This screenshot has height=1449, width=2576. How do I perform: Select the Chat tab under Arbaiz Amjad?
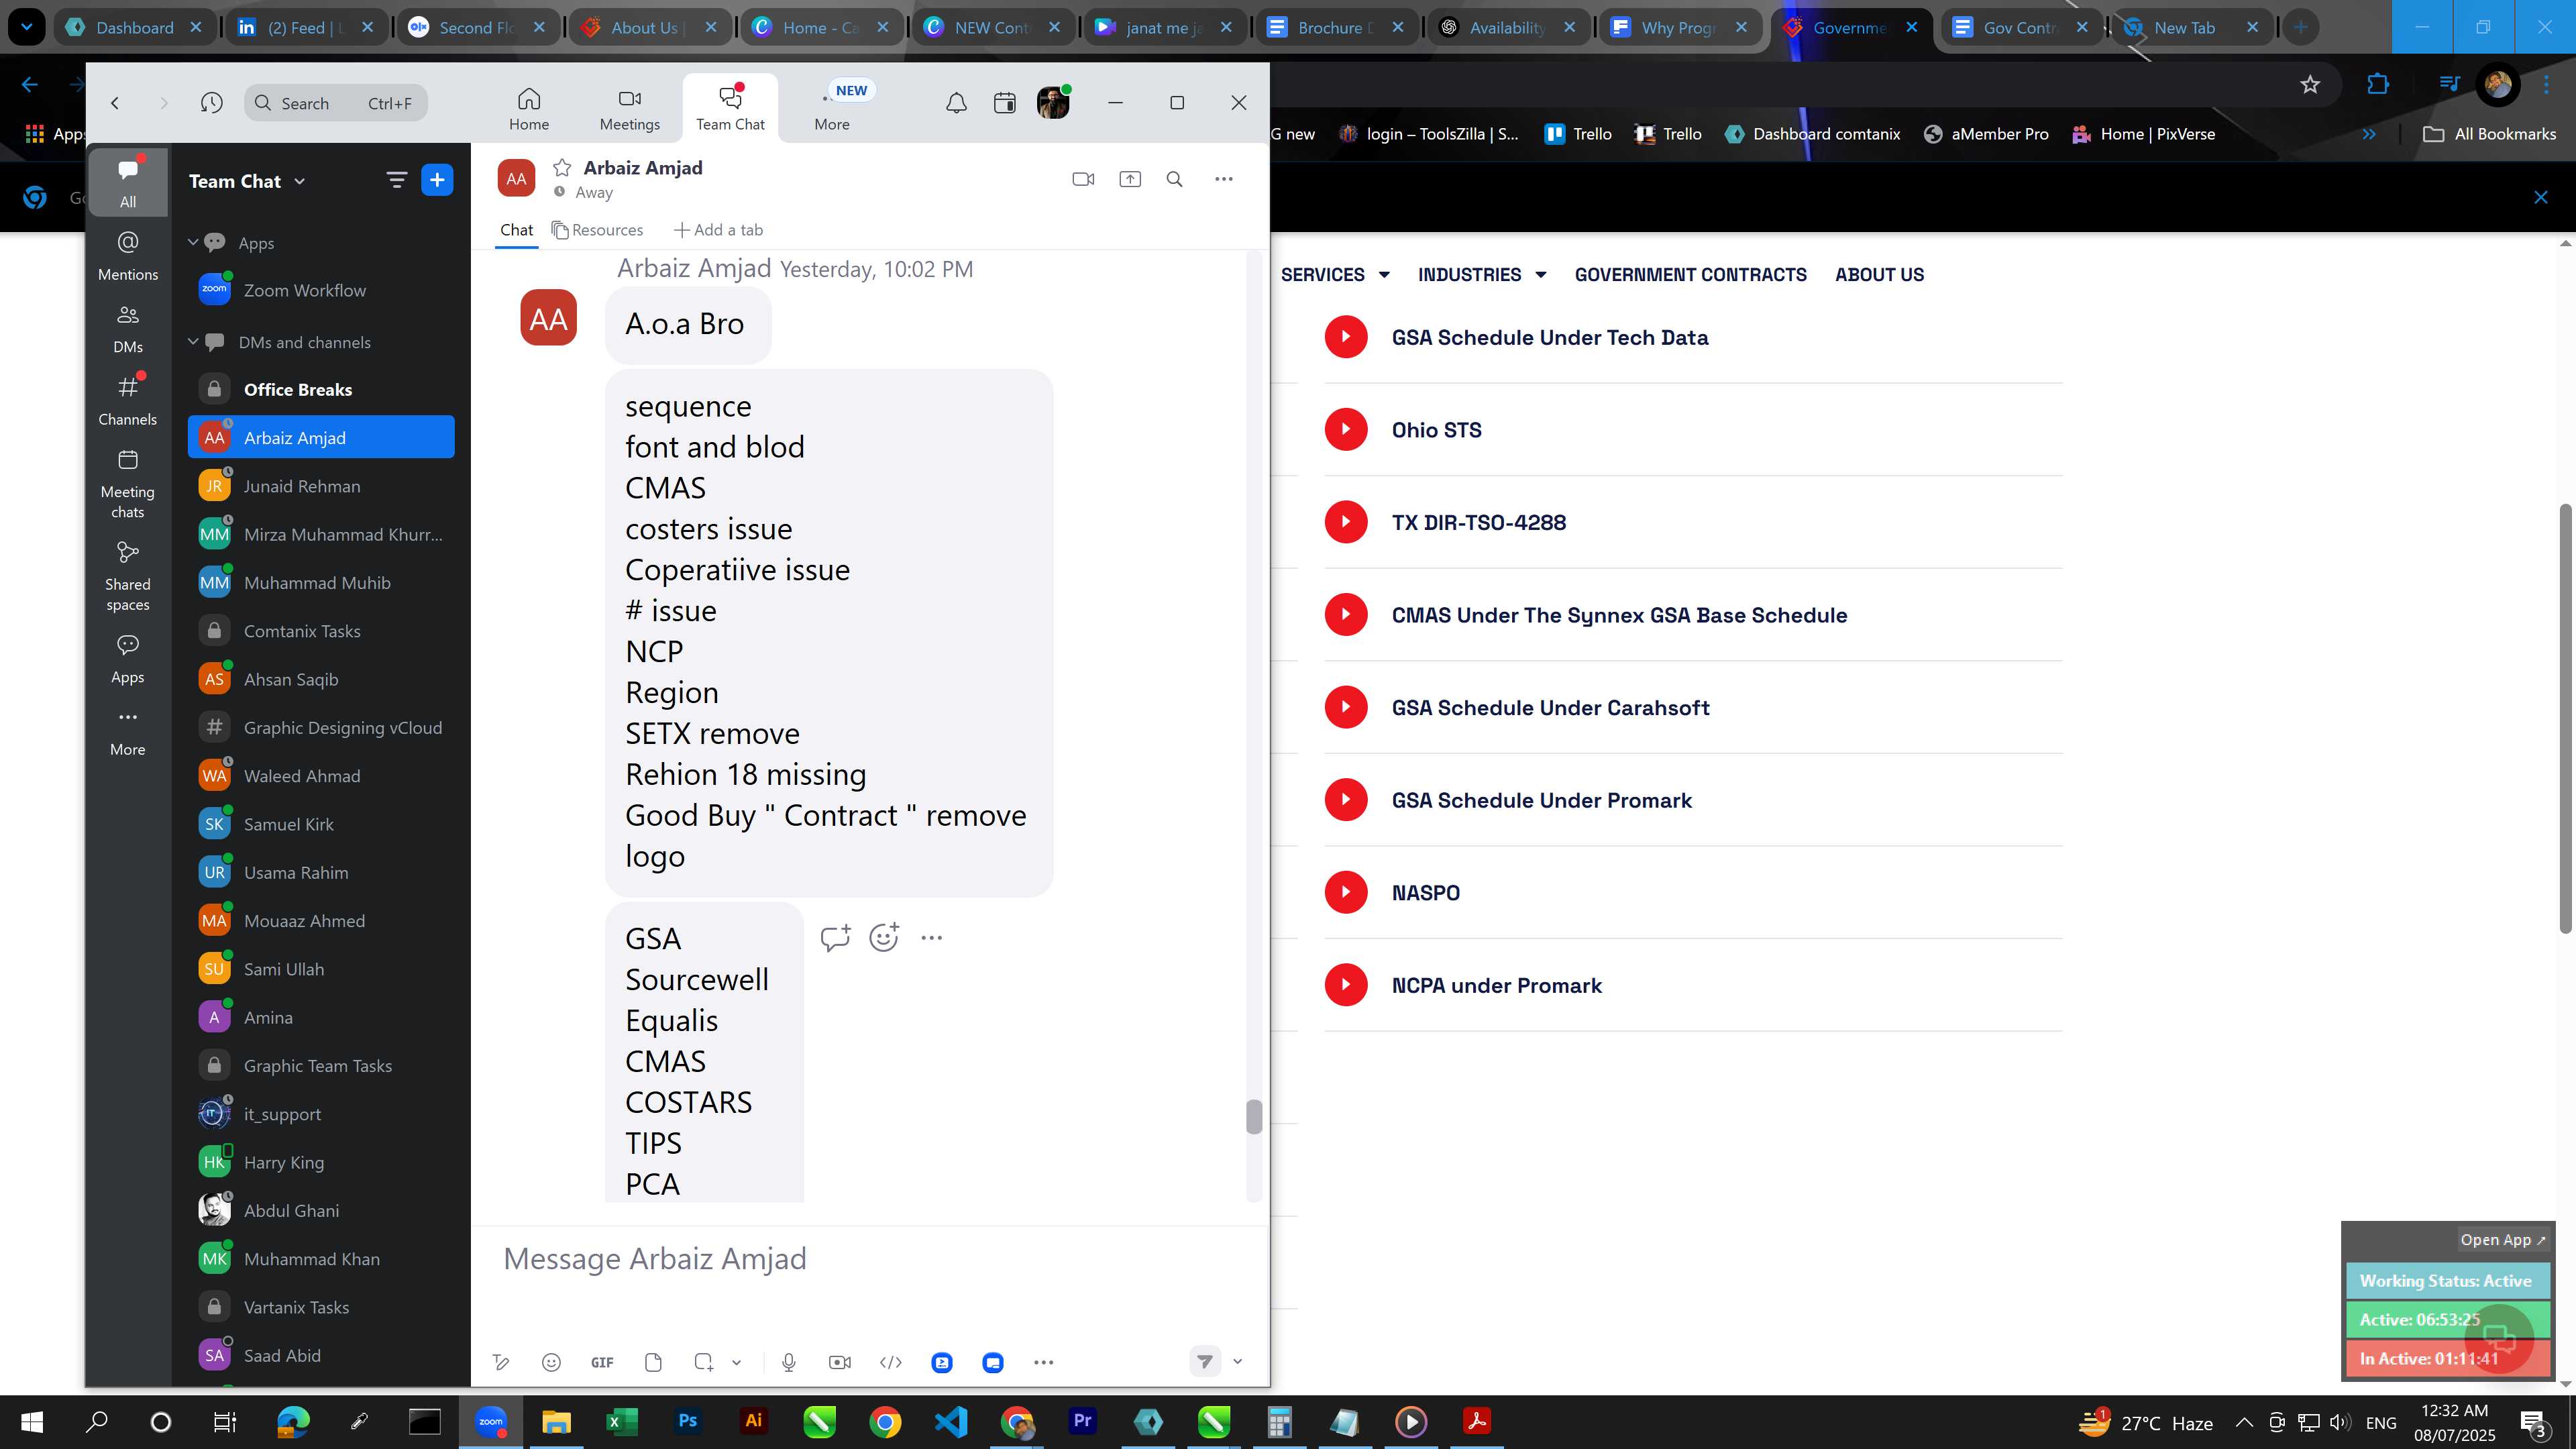pyautogui.click(x=516, y=230)
